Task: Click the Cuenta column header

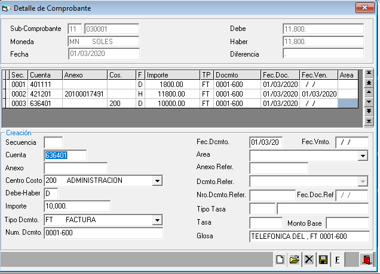Action: [45, 75]
